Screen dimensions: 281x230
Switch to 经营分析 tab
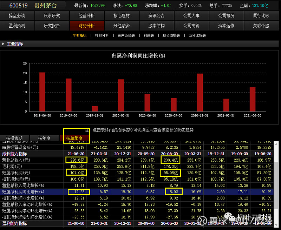87,16
